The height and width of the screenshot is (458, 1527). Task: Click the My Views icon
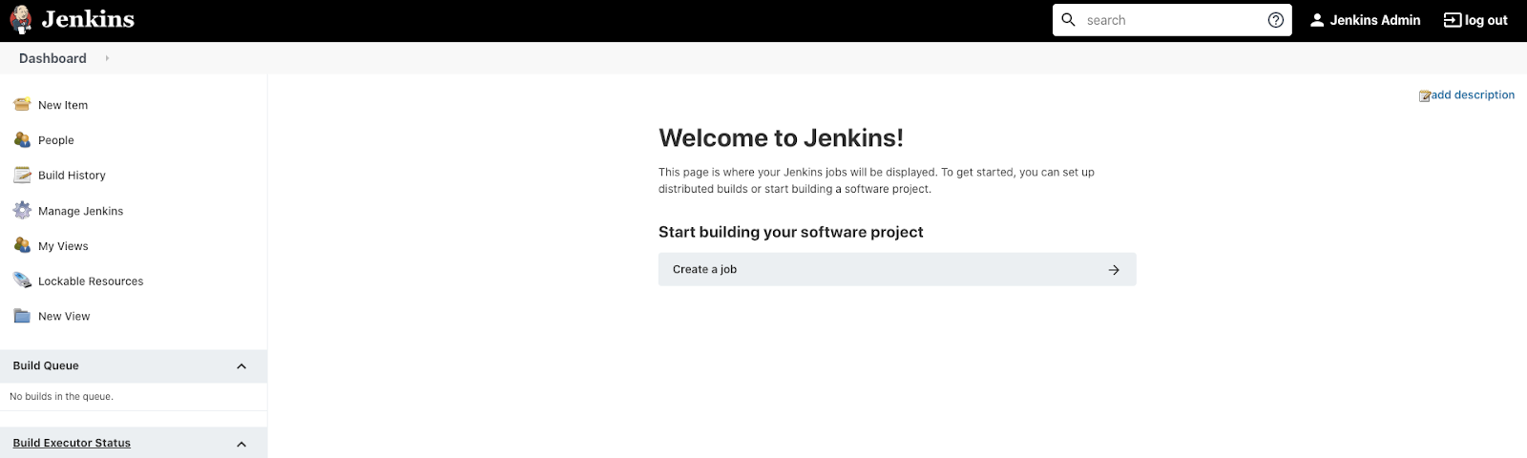pyautogui.click(x=22, y=245)
